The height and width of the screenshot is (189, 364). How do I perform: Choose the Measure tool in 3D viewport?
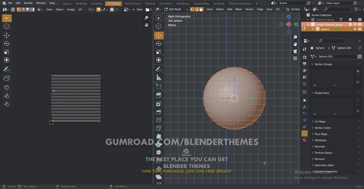(159, 78)
